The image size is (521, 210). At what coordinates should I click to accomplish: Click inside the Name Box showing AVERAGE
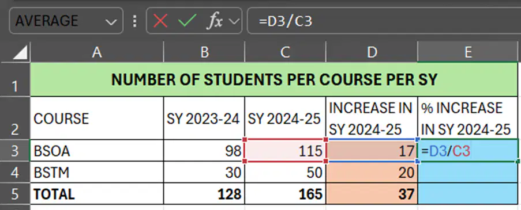[66, 21]
